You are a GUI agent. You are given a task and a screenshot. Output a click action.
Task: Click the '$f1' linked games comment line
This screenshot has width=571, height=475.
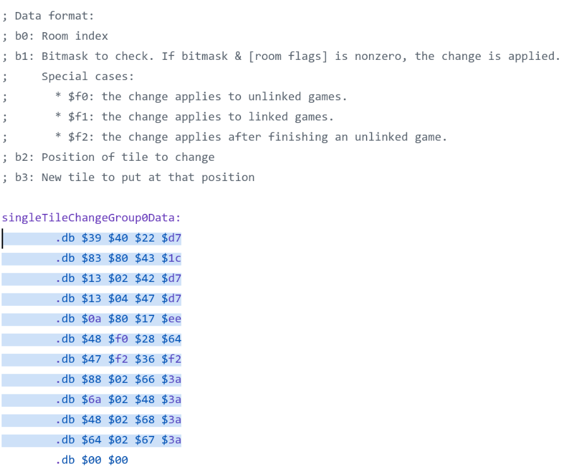click(x=194, y=117)
